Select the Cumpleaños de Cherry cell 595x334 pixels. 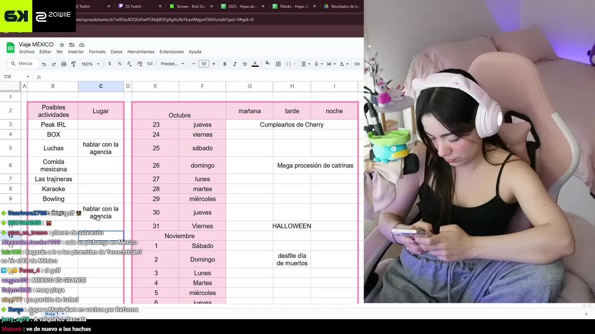pyautogui.click(x=292, y=125)
